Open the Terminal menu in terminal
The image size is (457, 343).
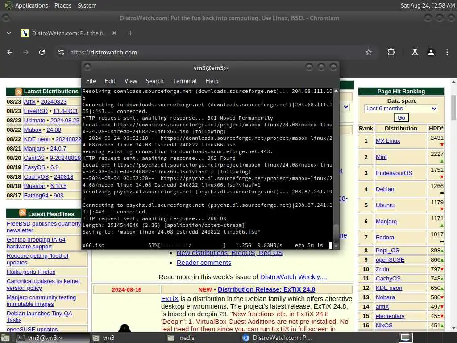coord(184,81)
